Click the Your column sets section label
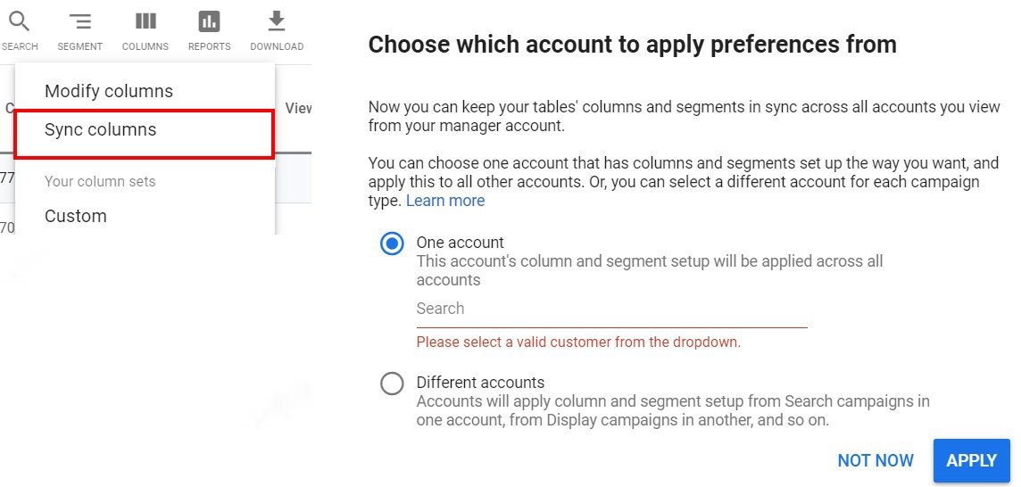 point(100,181)
